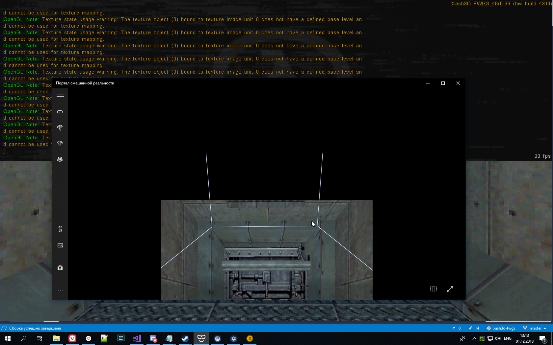Expand the three-dots more options in sidebar
Image resolution: width=553 pixels, height=345 pixels.
click(60, 290)
